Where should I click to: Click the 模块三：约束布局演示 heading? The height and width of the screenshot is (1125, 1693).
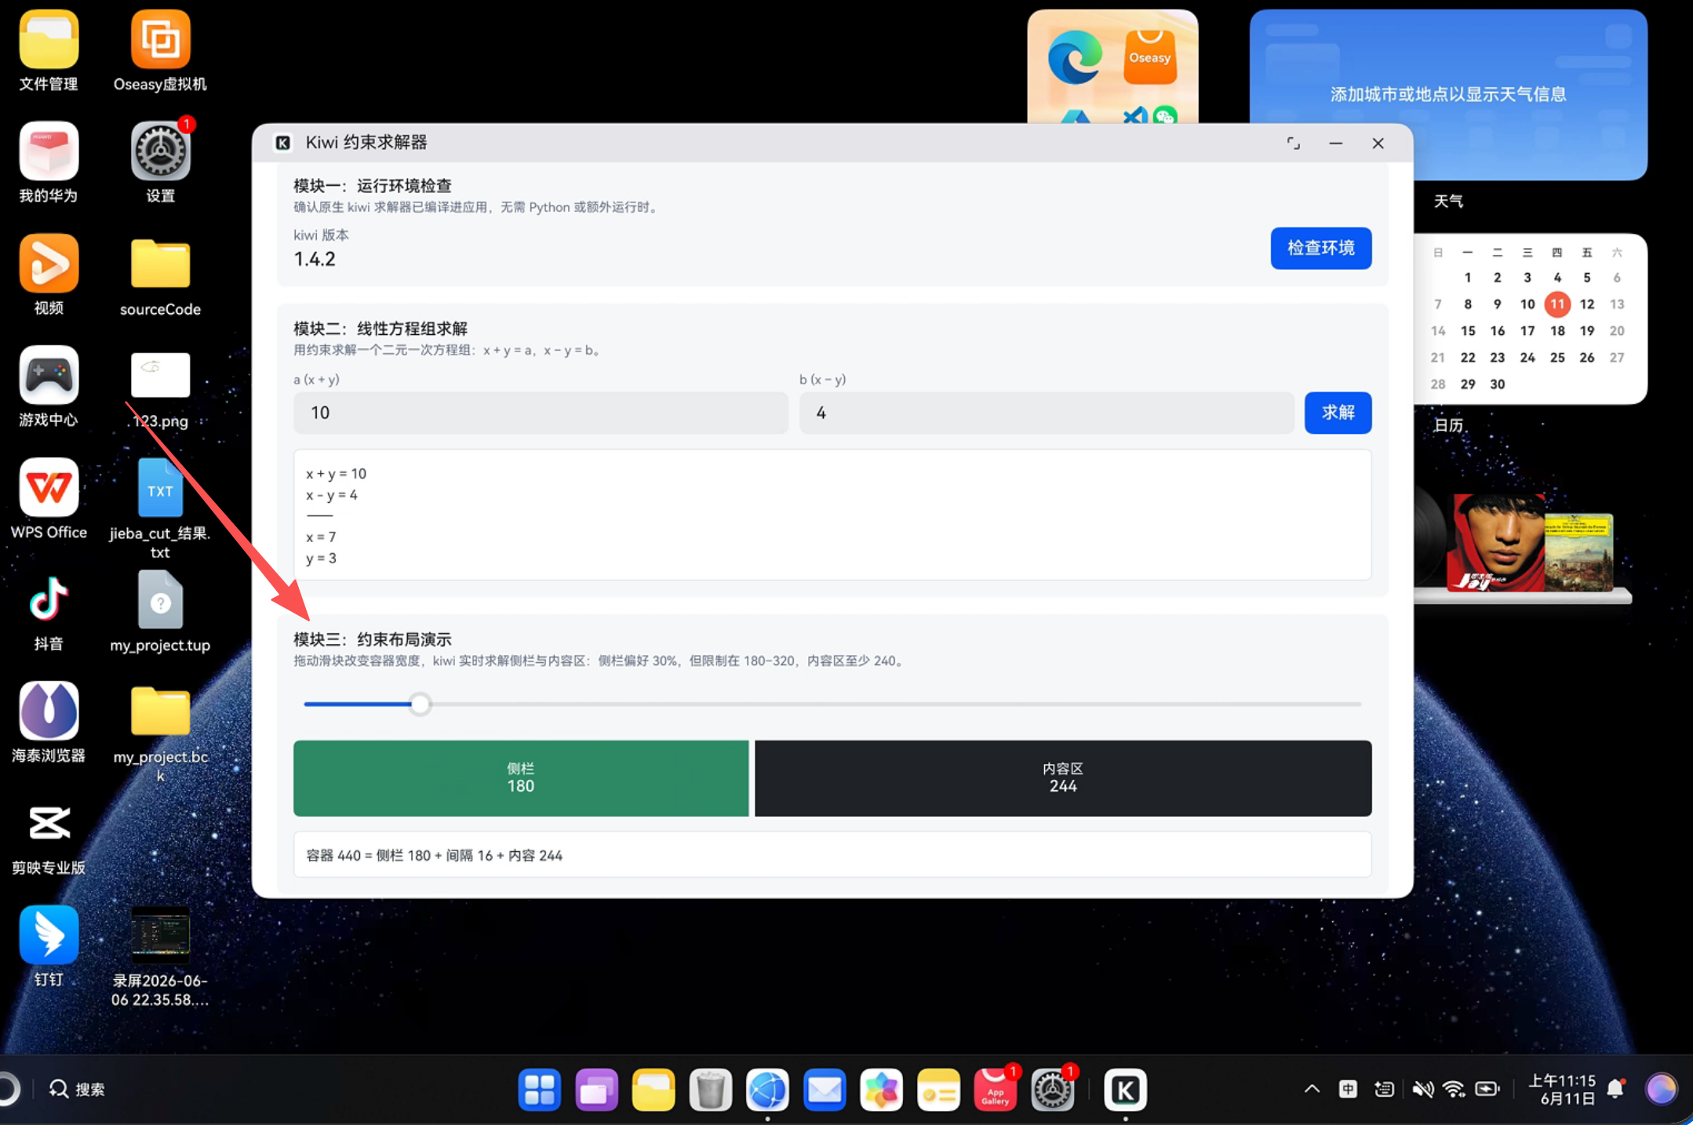pyautogui.click(x=373, y=639)
